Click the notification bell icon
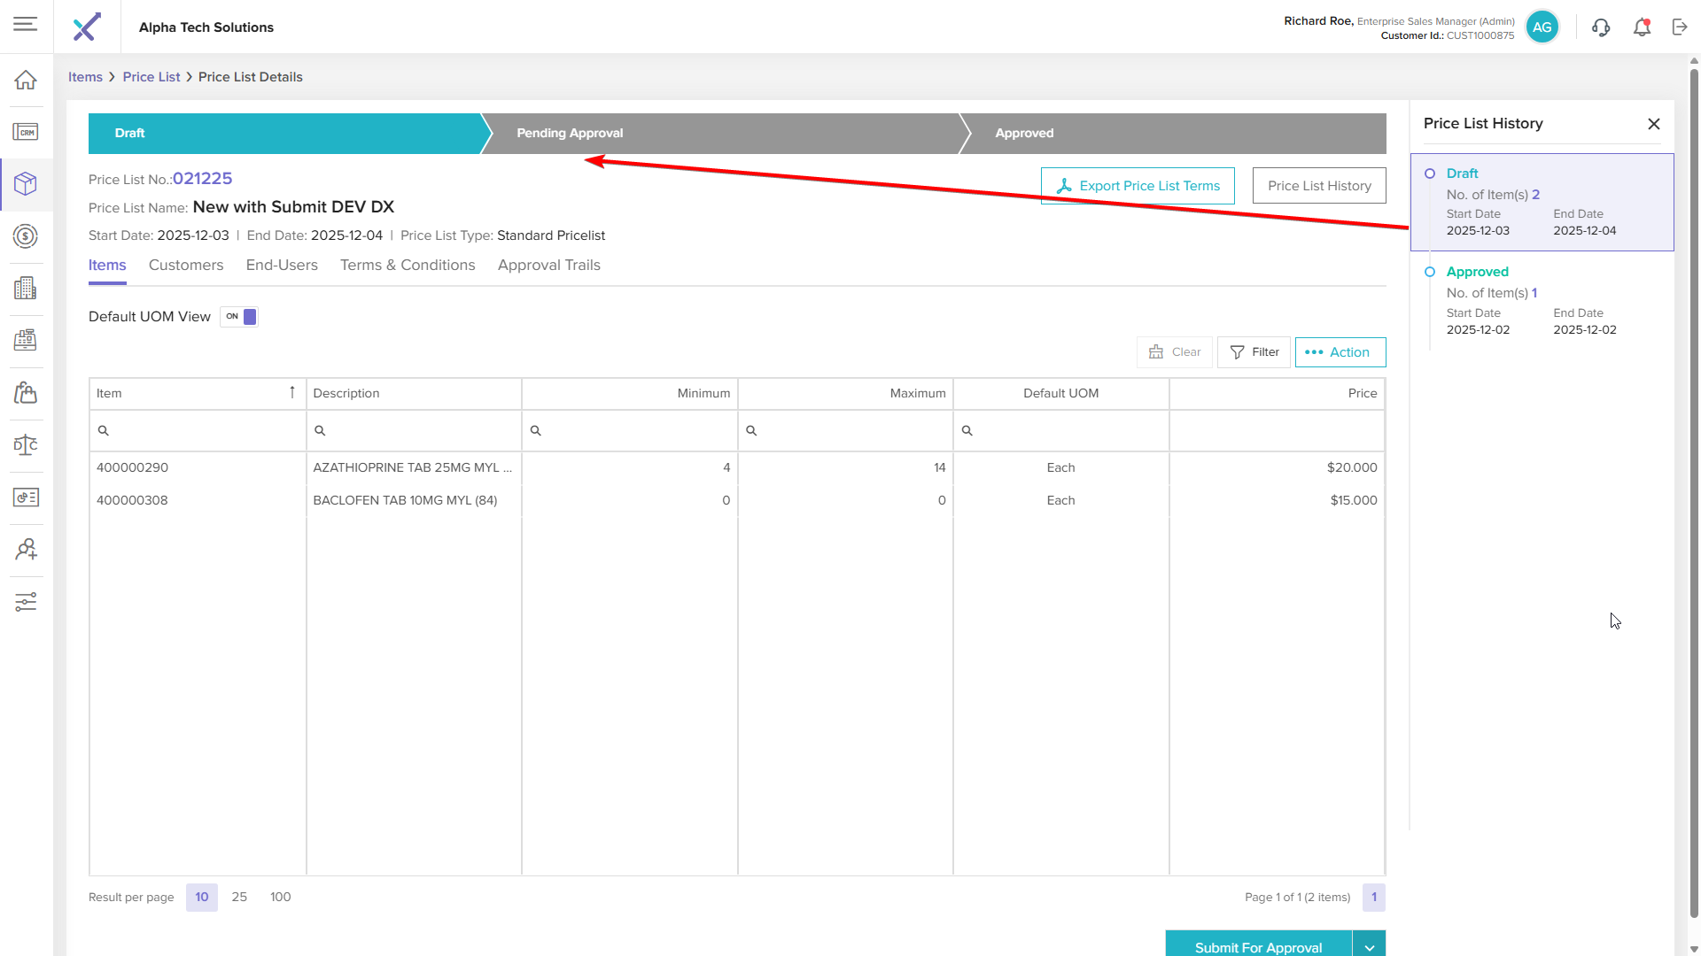This screenshot has width=1701, height=956. coord(1642,27)
